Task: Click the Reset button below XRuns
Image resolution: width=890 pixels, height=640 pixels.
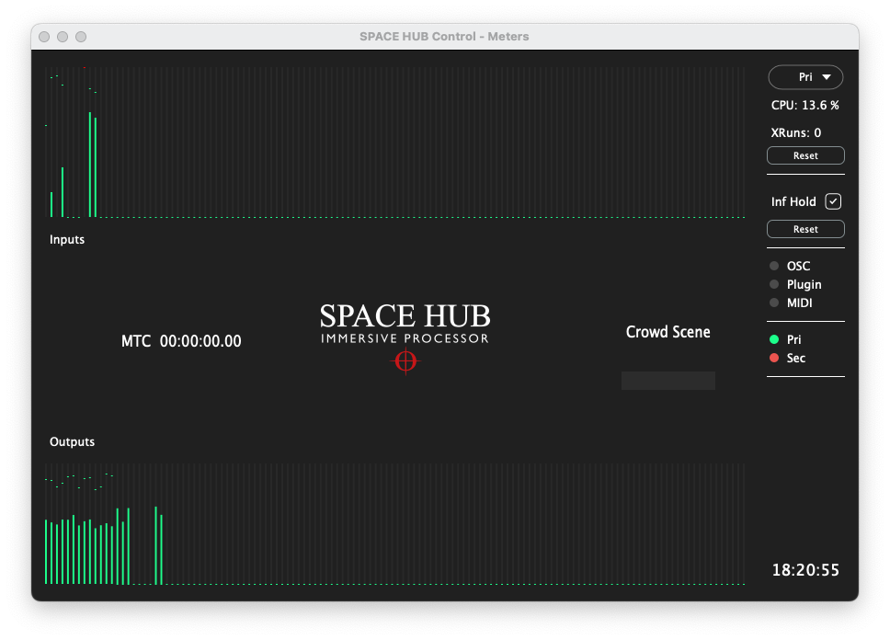Action: [x=805, y=155]
